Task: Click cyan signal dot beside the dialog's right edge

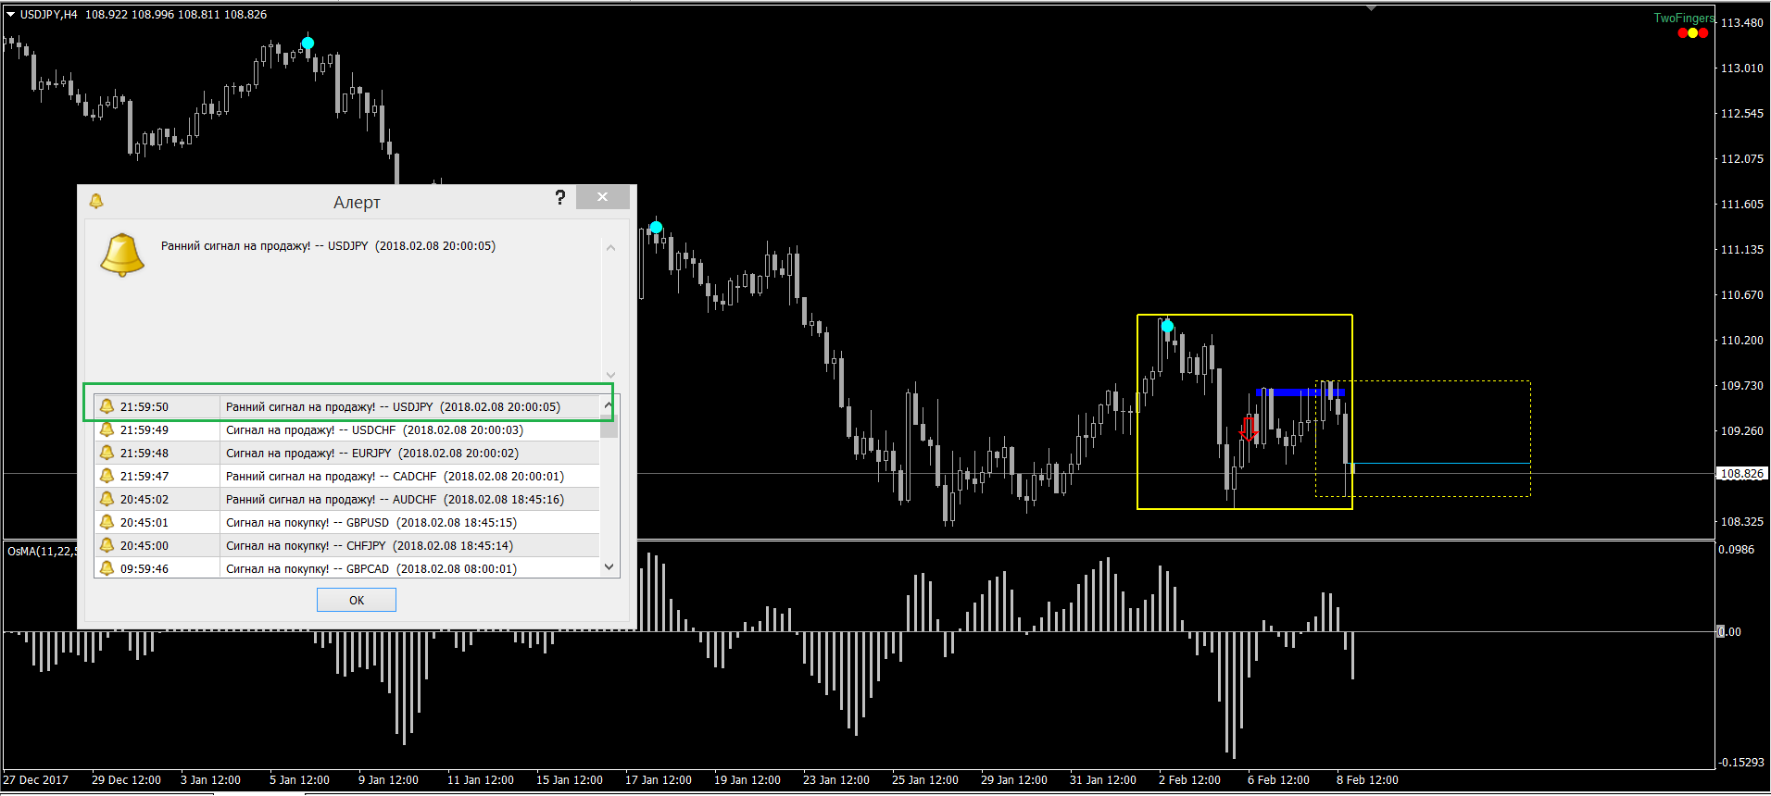Action: (656, 228)
